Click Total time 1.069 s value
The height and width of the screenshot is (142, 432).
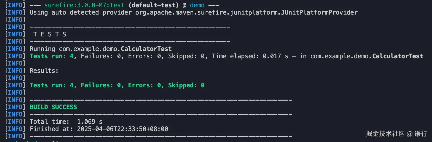[90, 122]
